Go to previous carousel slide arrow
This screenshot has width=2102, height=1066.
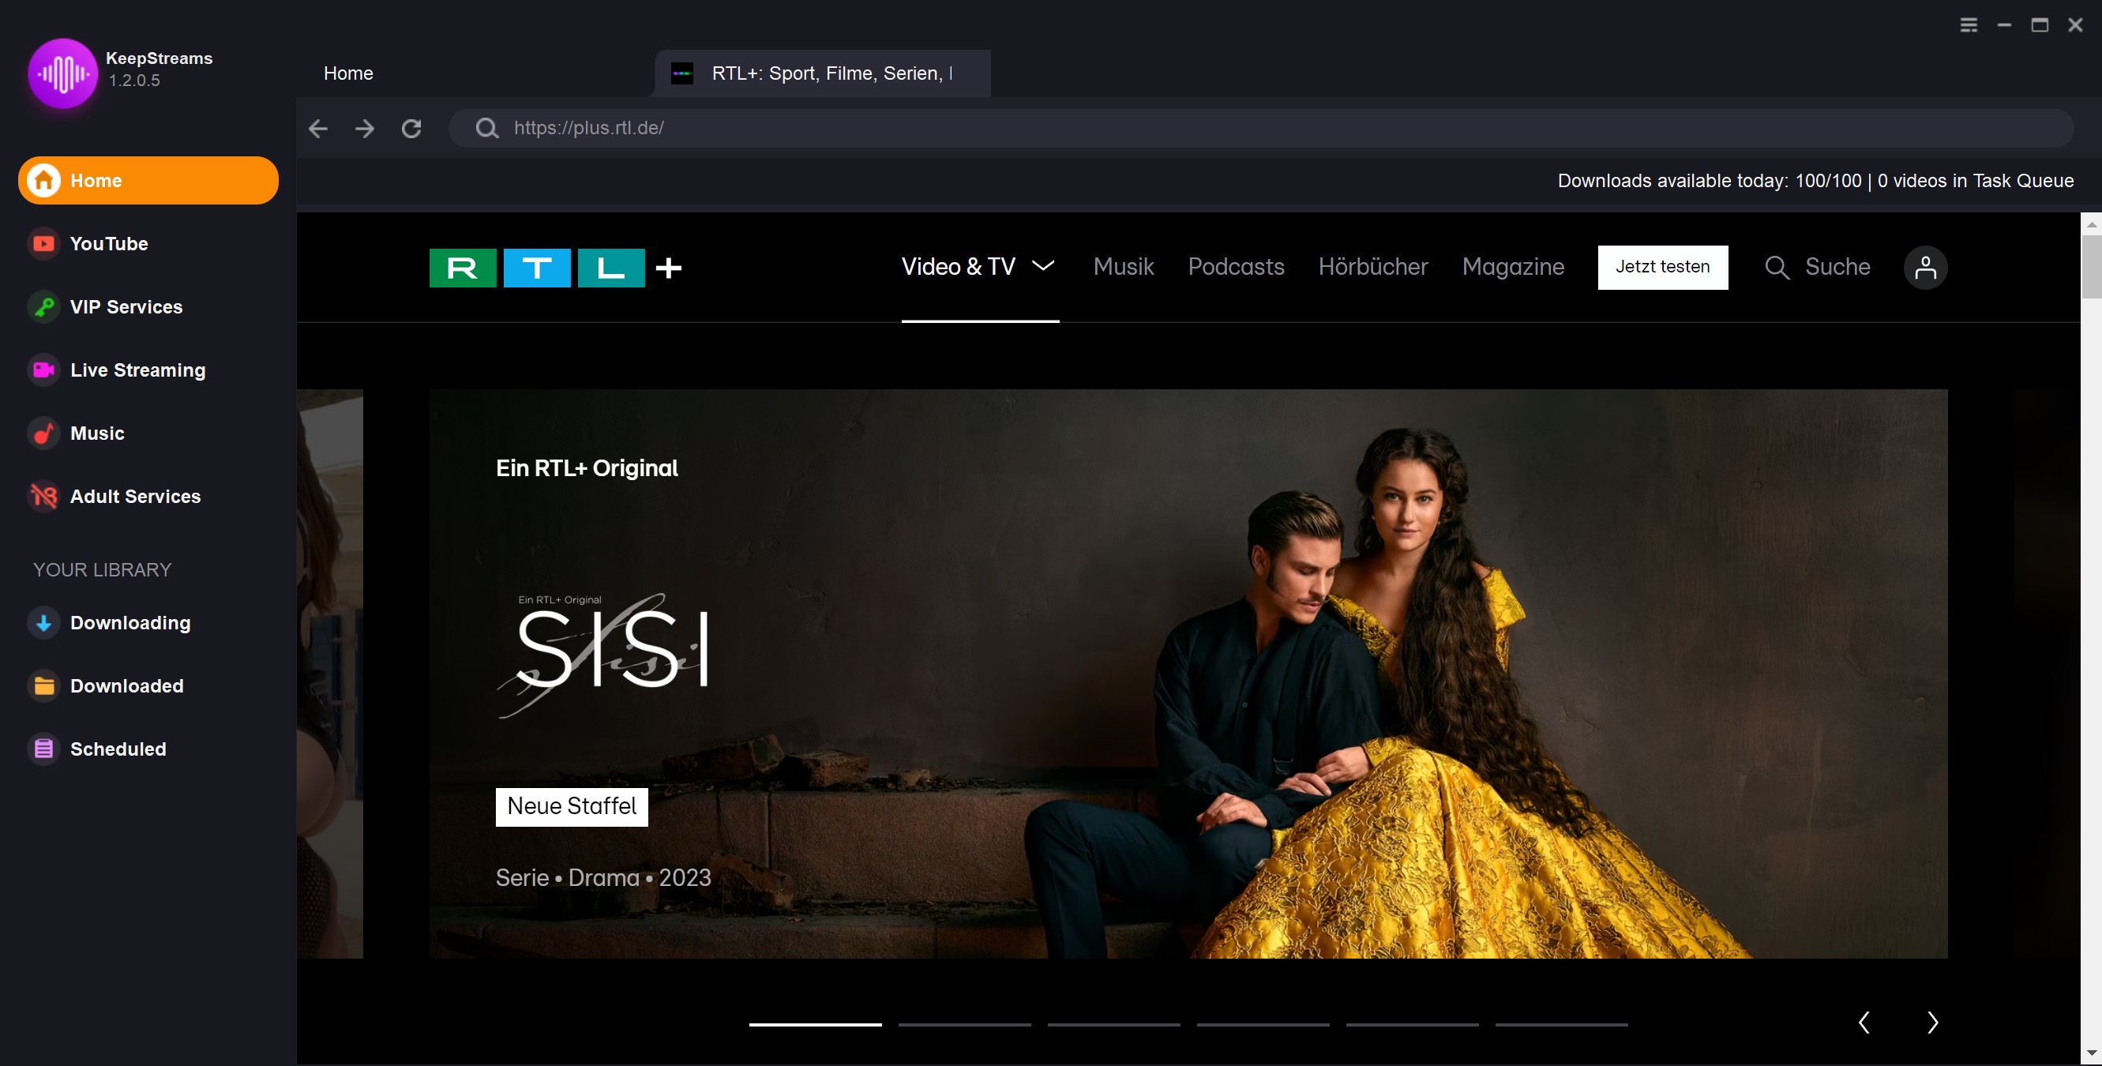(1864, 1022)
